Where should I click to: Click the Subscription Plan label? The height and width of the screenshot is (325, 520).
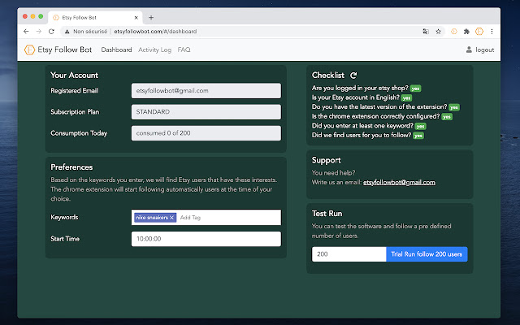[x=75, y=112]
